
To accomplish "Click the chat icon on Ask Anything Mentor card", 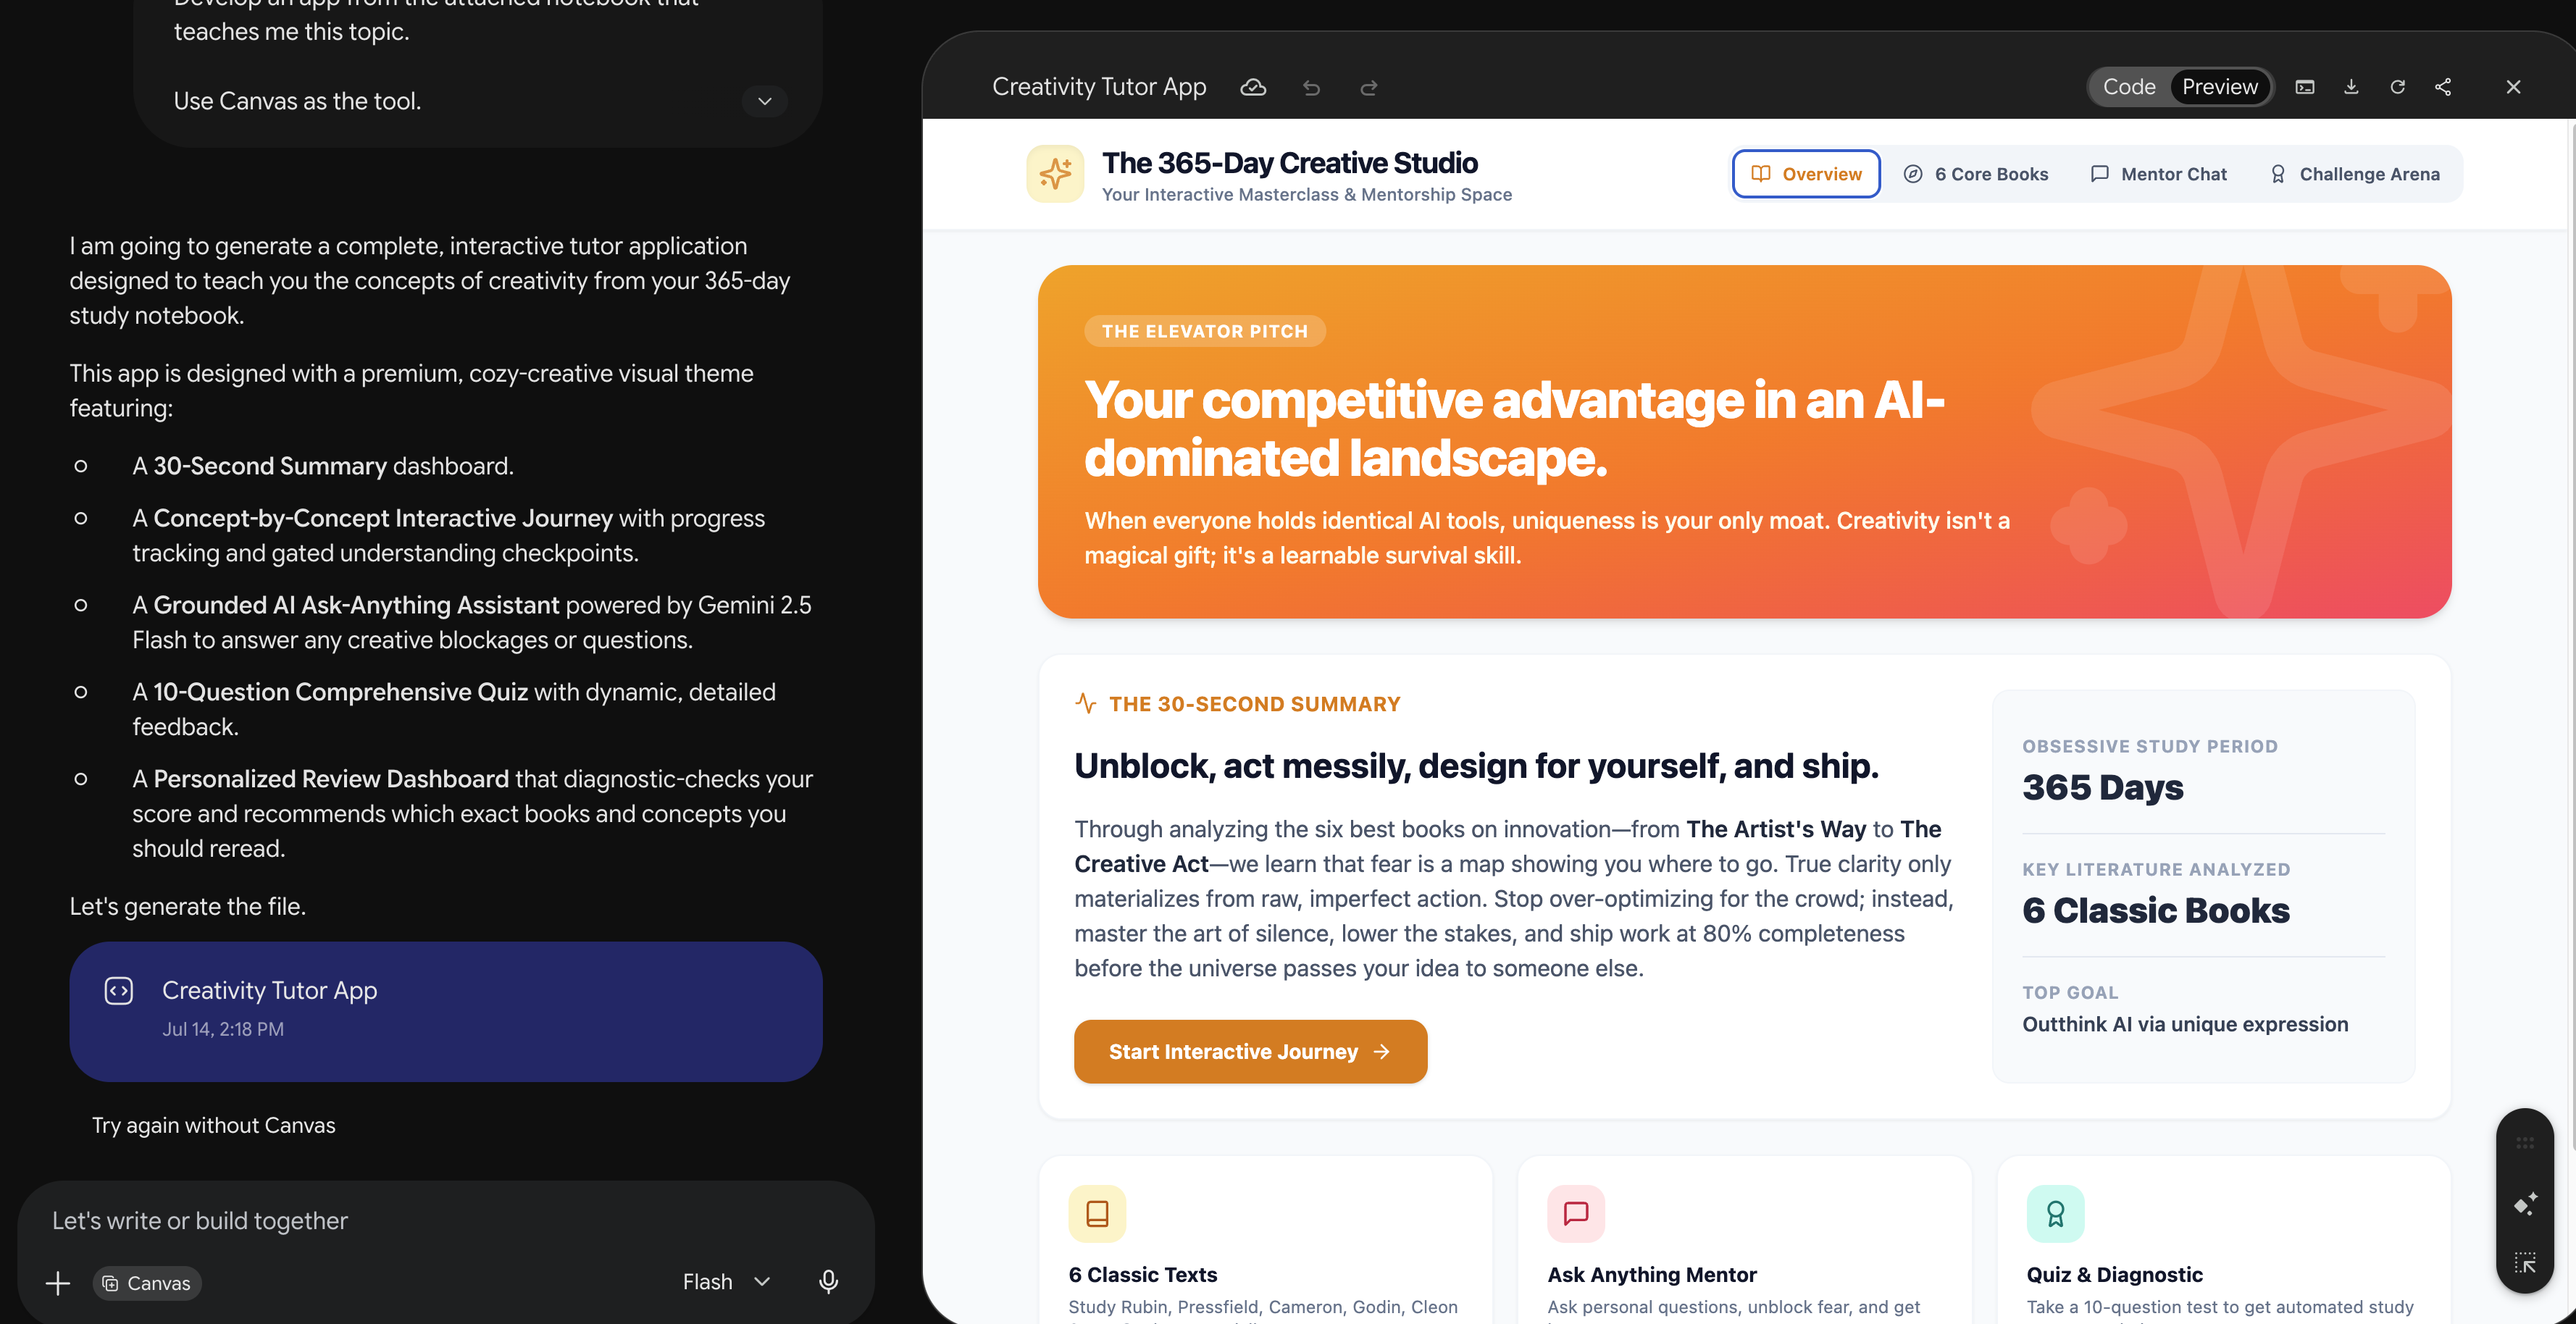I will click(x=1576, y=1213).
